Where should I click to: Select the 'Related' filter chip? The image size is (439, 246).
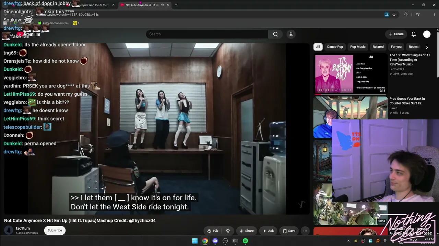pos(378,47)
